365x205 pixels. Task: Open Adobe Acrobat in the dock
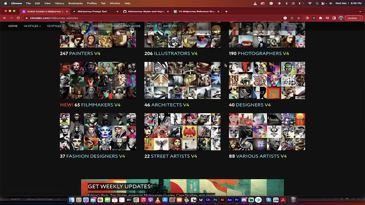(283, 200)
